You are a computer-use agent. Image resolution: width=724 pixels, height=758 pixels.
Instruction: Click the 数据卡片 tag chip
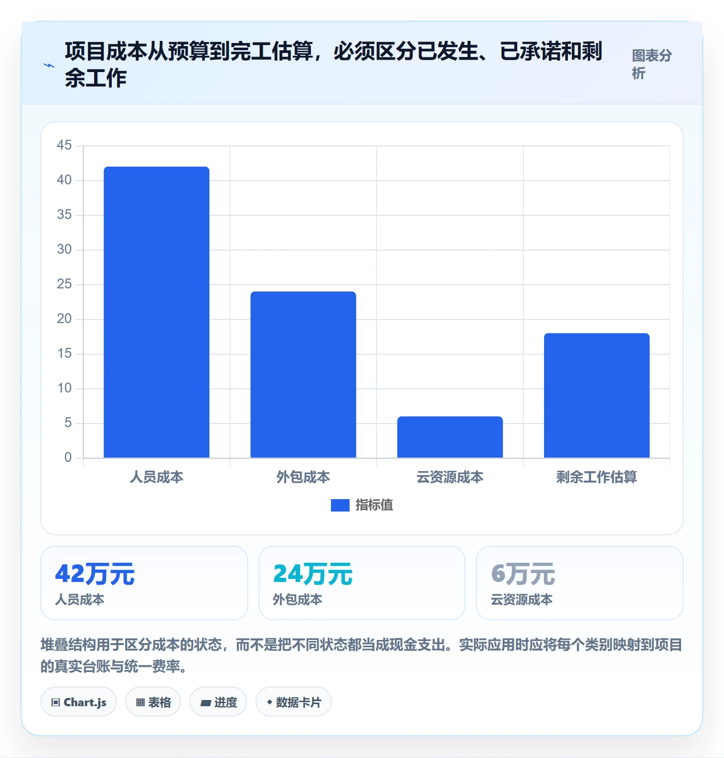point(294,702)
